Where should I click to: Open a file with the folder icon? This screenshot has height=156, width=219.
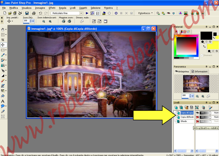pyautogui.click(x=10, y=13)
